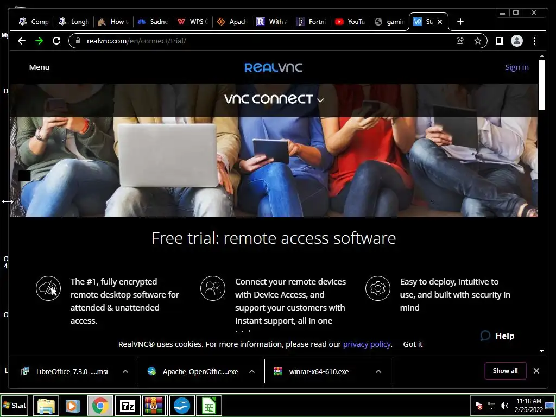Open OpenOffice from the taskbar
The width and height of the screenshot is (556, 417).
pyautogui.click(x=182, y=406)
